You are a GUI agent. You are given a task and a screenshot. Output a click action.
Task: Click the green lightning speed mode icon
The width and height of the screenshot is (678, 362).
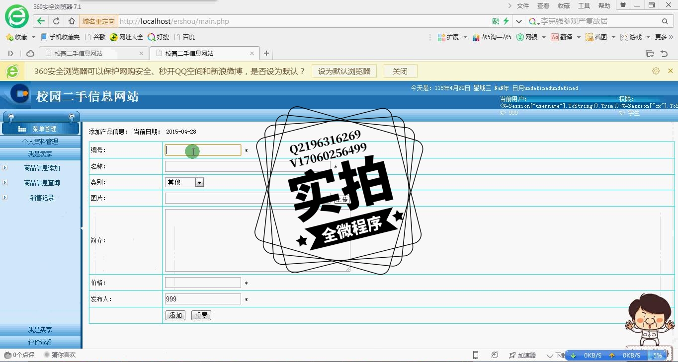(x=506, y=21)
